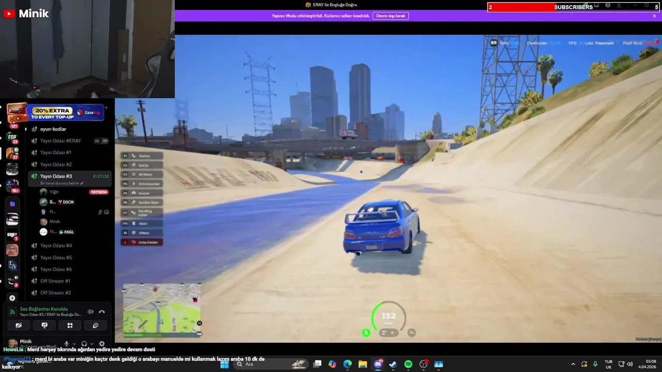Viewport: 662px width, 372px height.
Task: Click 'Devre dışı bırak' to disable streamer mode
Action: click(x=390, y=16)
